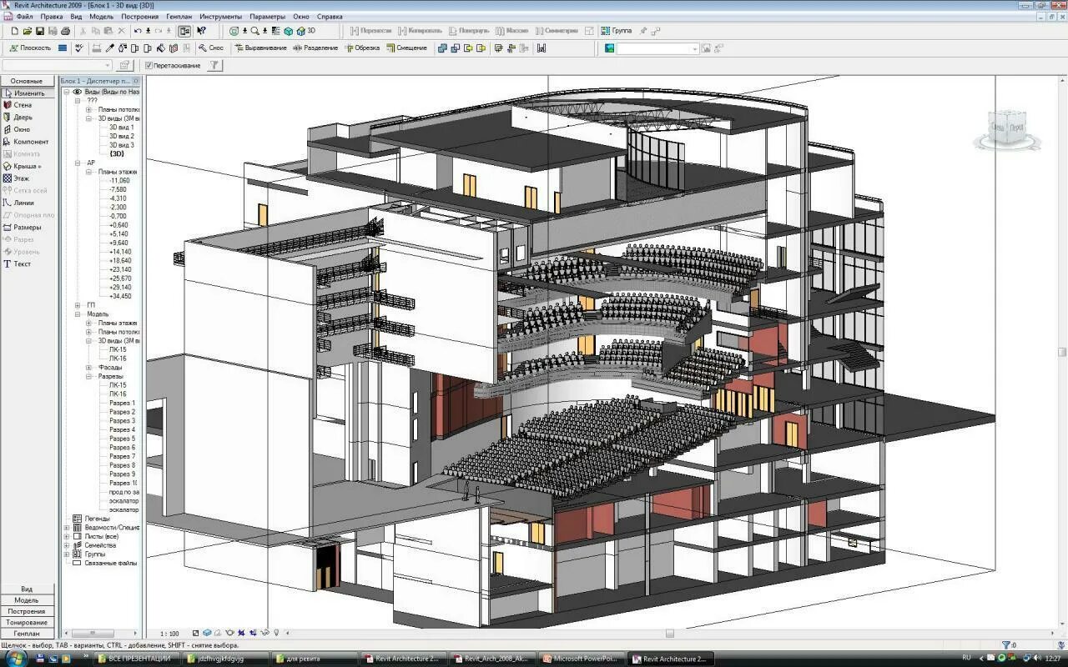Image resolution: width=1068 pixels, height=667 pixels.
Task: Open the Разрез 5 section view
Action: (x=122, y=439)
